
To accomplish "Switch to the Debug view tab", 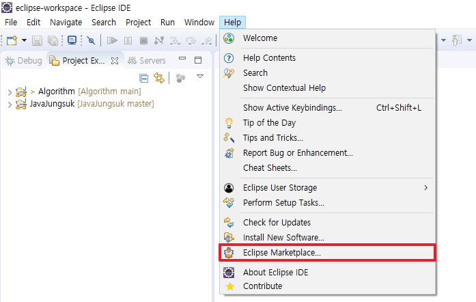I will 24,60.
